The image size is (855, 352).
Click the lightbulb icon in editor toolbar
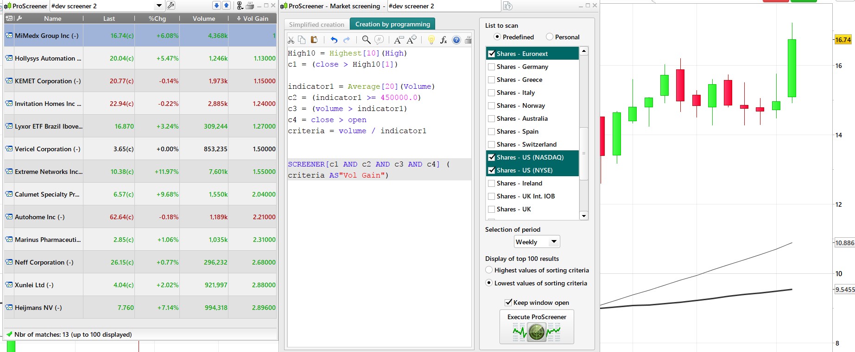[431, 40]
